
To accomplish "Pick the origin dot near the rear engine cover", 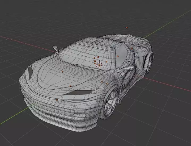I will click(132, 49).
